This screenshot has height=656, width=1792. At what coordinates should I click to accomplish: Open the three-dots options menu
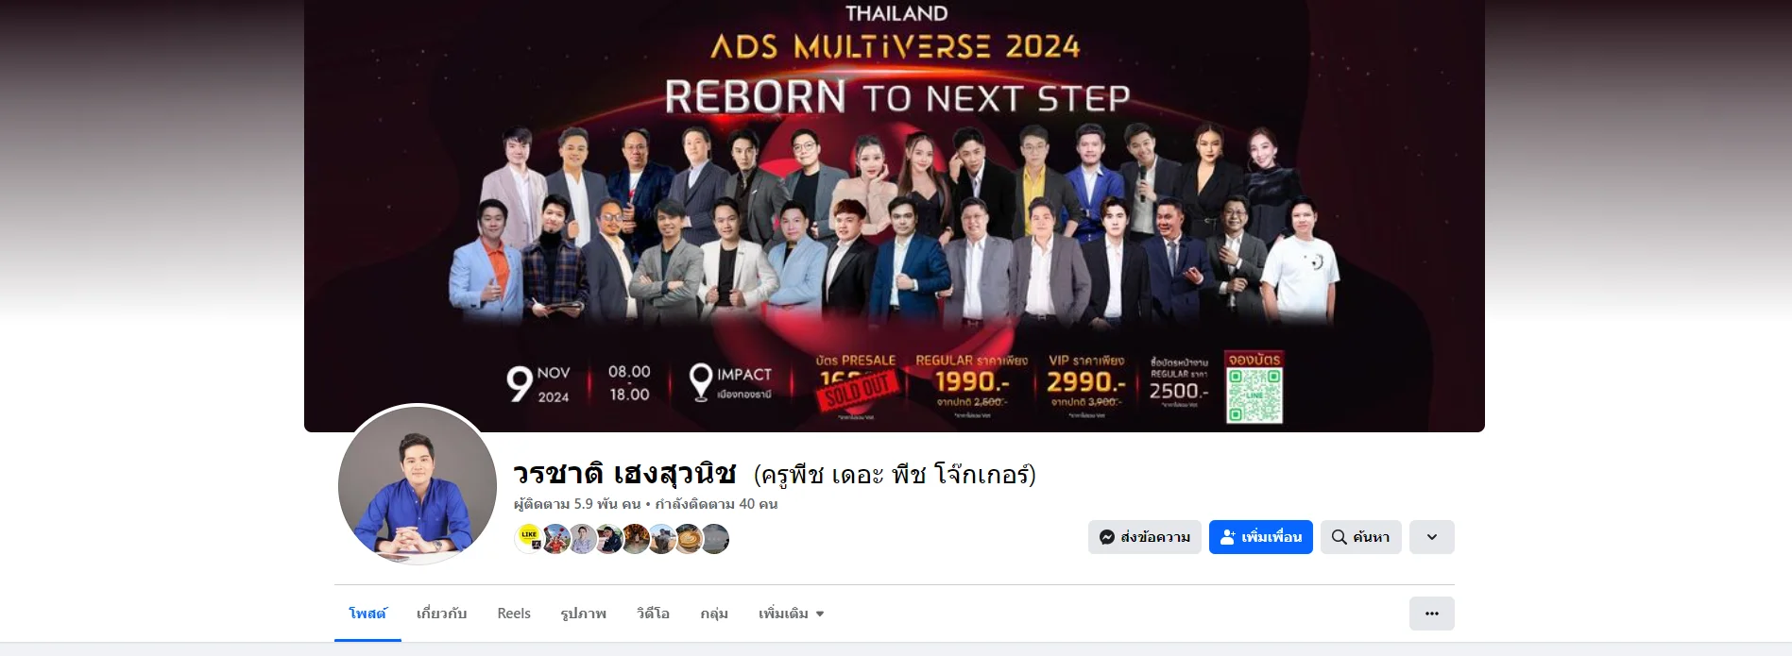click(1431, 614)
